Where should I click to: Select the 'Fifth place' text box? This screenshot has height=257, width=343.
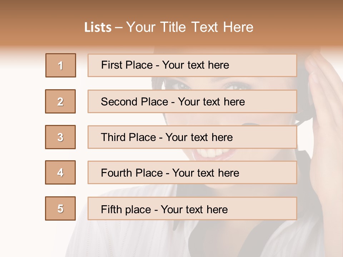(192, 209)
